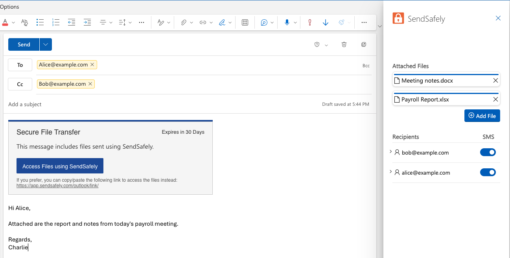Click the attach file paperclip icon

[183, 22]
